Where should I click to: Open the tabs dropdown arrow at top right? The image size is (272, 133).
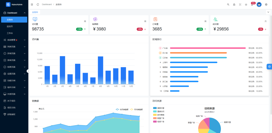pyautogui.click(x=268, y=12)
